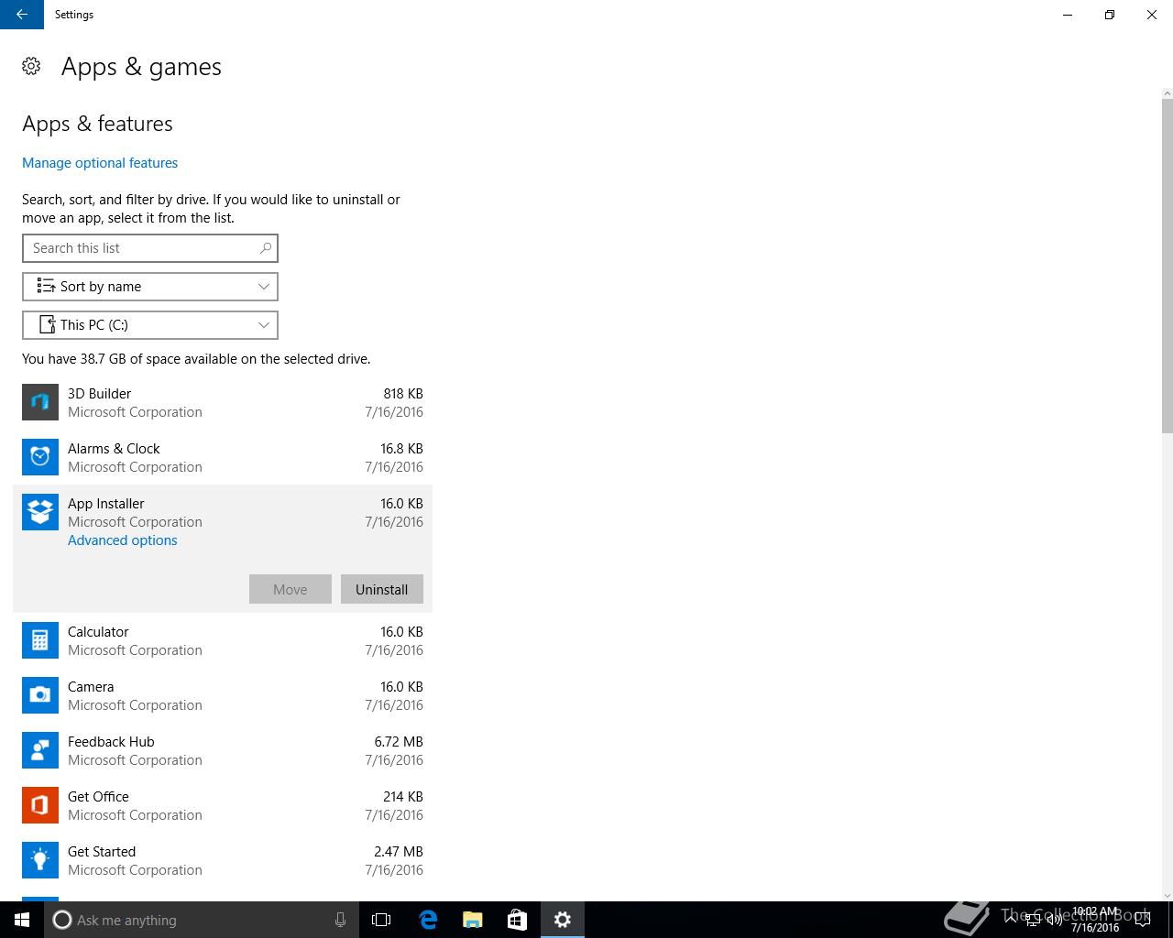Click the vertical scrollbar thumb
The image size is (1173, 938).
coord(1167,266)
